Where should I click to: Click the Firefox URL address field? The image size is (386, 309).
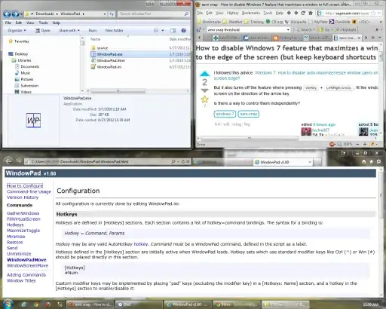coord(347,14)
